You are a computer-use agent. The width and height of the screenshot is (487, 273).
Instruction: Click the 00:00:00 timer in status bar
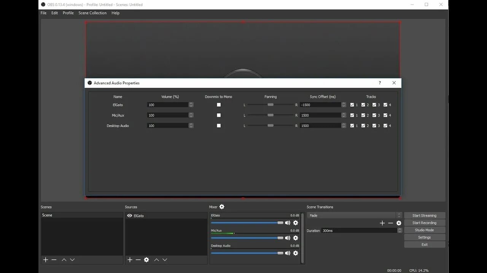click(x=394, y=270)
